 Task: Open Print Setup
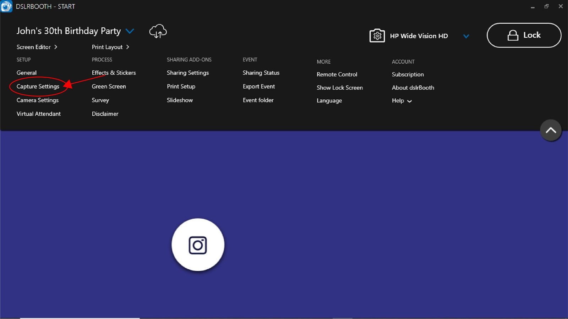click(181, 87)
